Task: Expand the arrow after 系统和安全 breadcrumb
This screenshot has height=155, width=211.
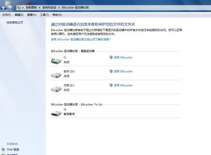Action: pos(59,8)
